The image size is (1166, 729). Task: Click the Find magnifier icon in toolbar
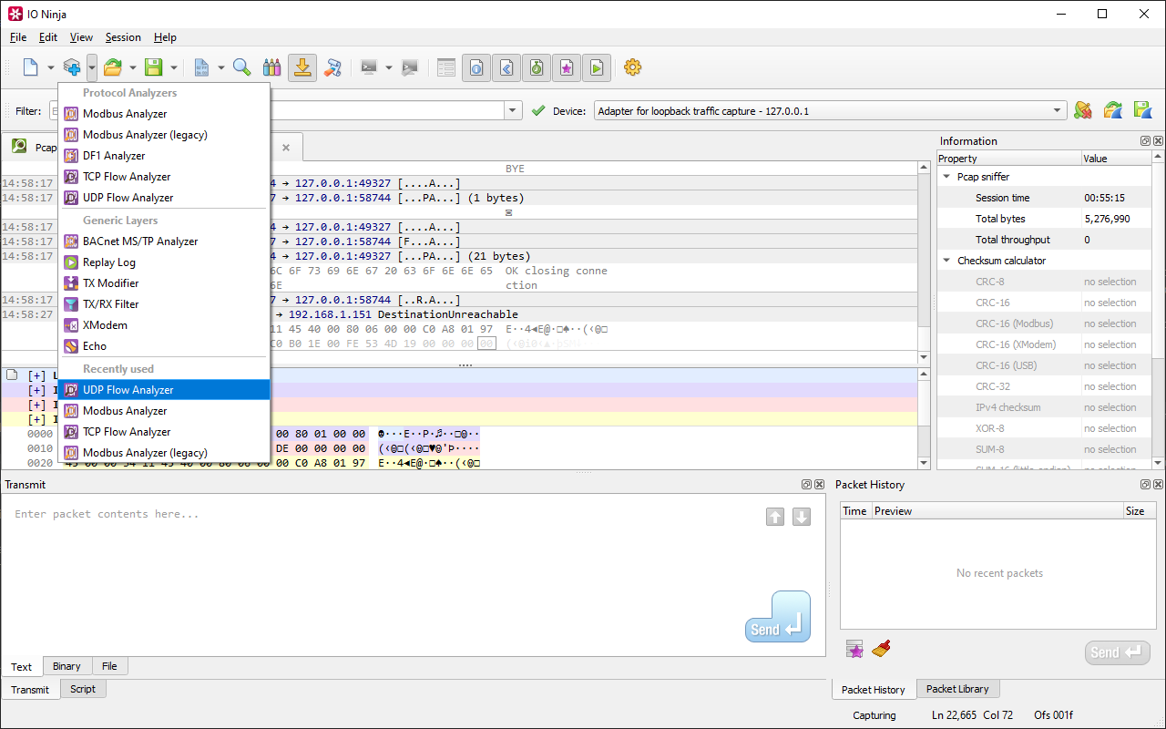(x=241, y=67)
